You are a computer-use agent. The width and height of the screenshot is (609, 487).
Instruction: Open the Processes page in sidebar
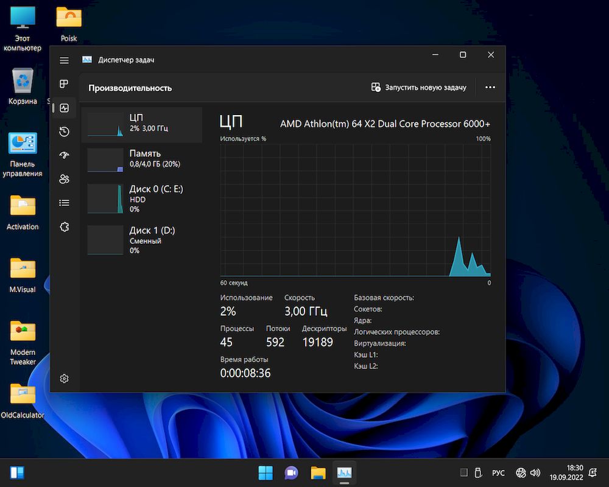tap(64, 84)
